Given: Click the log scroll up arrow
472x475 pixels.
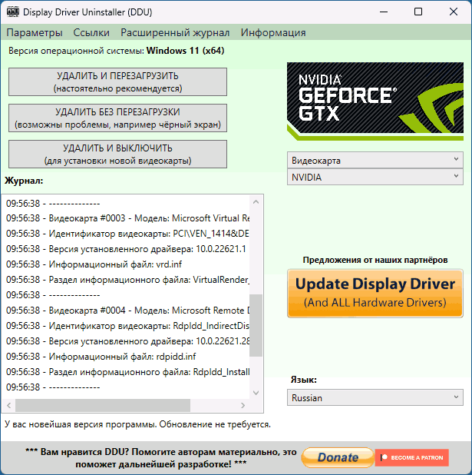Looking at the screenshot, I should (256, 201).
